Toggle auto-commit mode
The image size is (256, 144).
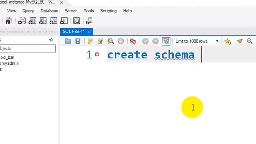(x=166, y=41)
